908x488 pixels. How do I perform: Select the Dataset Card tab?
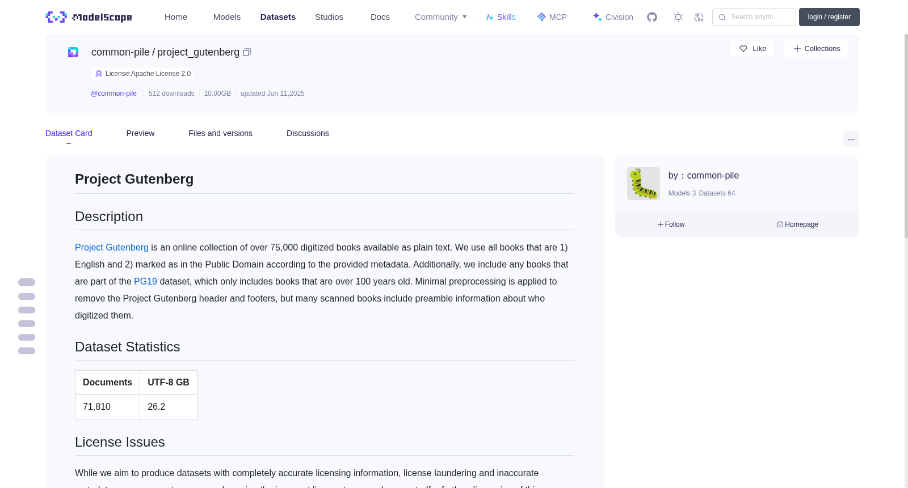[69, 133]
